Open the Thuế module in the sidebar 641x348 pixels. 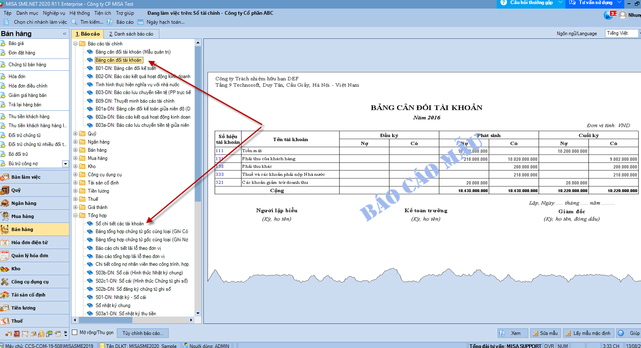tap(35, 321)
